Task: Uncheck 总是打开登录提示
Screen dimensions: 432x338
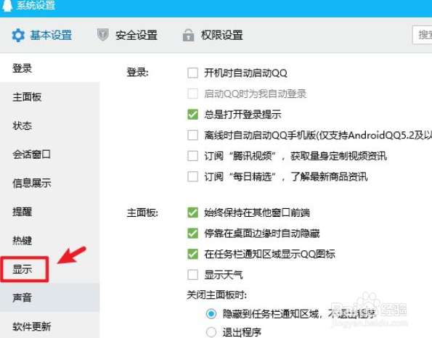Action: click(x=192, y=114)
